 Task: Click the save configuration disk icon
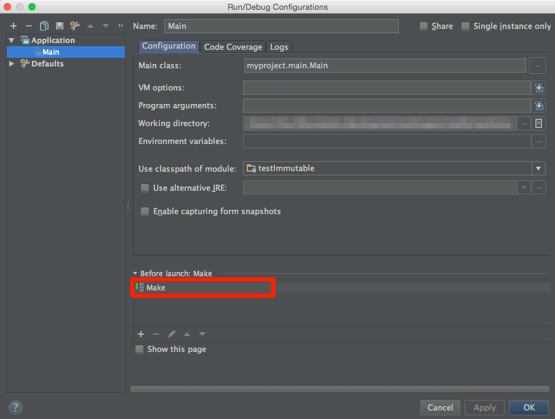pos(60,26)
